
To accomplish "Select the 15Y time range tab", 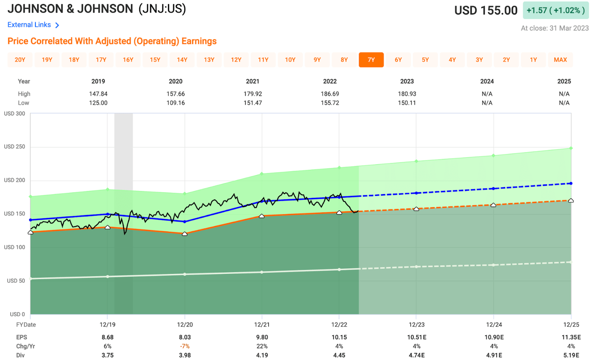I will 155,60.
